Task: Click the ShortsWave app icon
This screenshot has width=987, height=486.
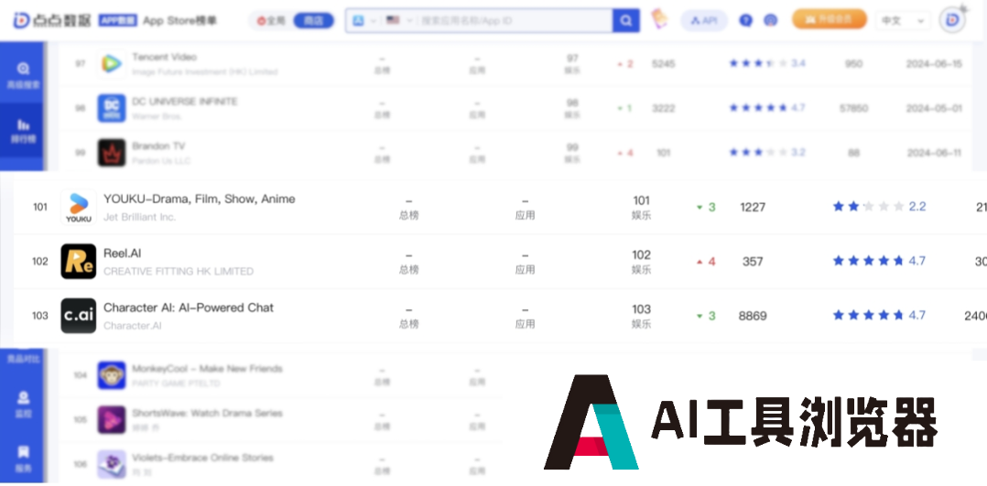Action: click(112, 420)
